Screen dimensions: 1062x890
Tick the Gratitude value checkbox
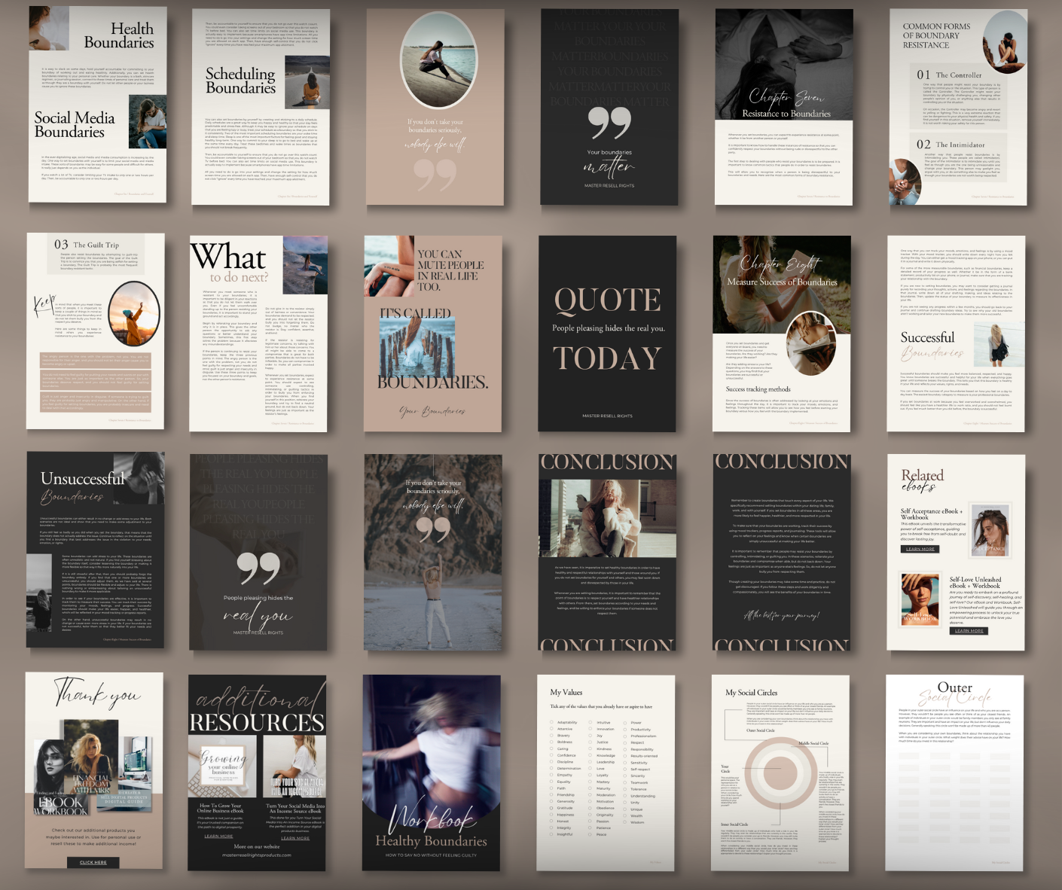[x=551, y=808]
